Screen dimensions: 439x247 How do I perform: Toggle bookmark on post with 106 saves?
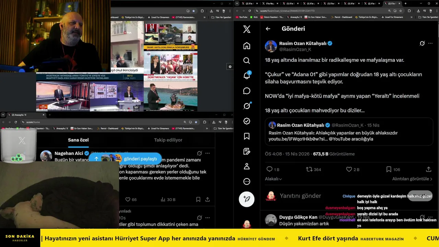tap(393, 169)
